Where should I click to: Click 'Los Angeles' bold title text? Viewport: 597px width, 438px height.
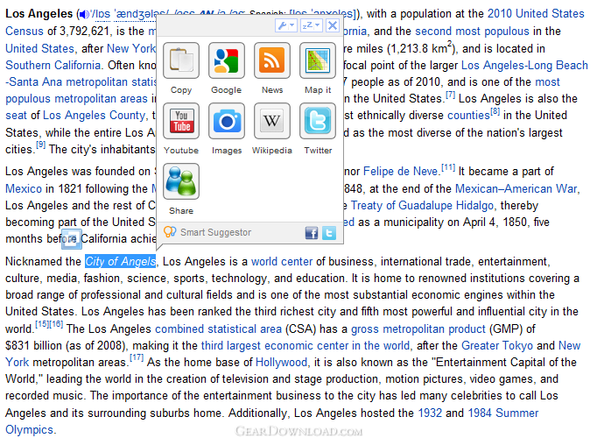click(x=39, y=14)
